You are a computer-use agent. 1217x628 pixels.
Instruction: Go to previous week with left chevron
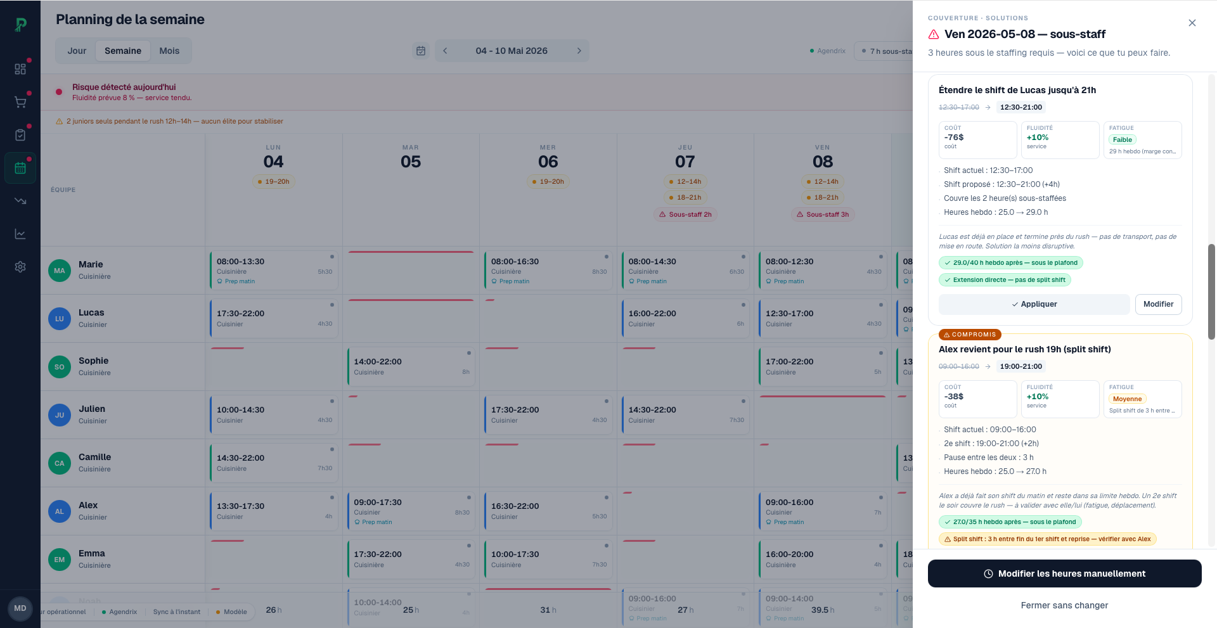click(x=445, y=51)
